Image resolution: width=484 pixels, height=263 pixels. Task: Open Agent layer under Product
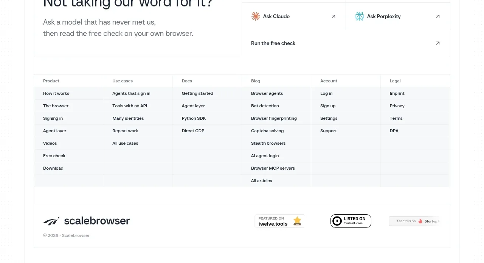(55, 131)
